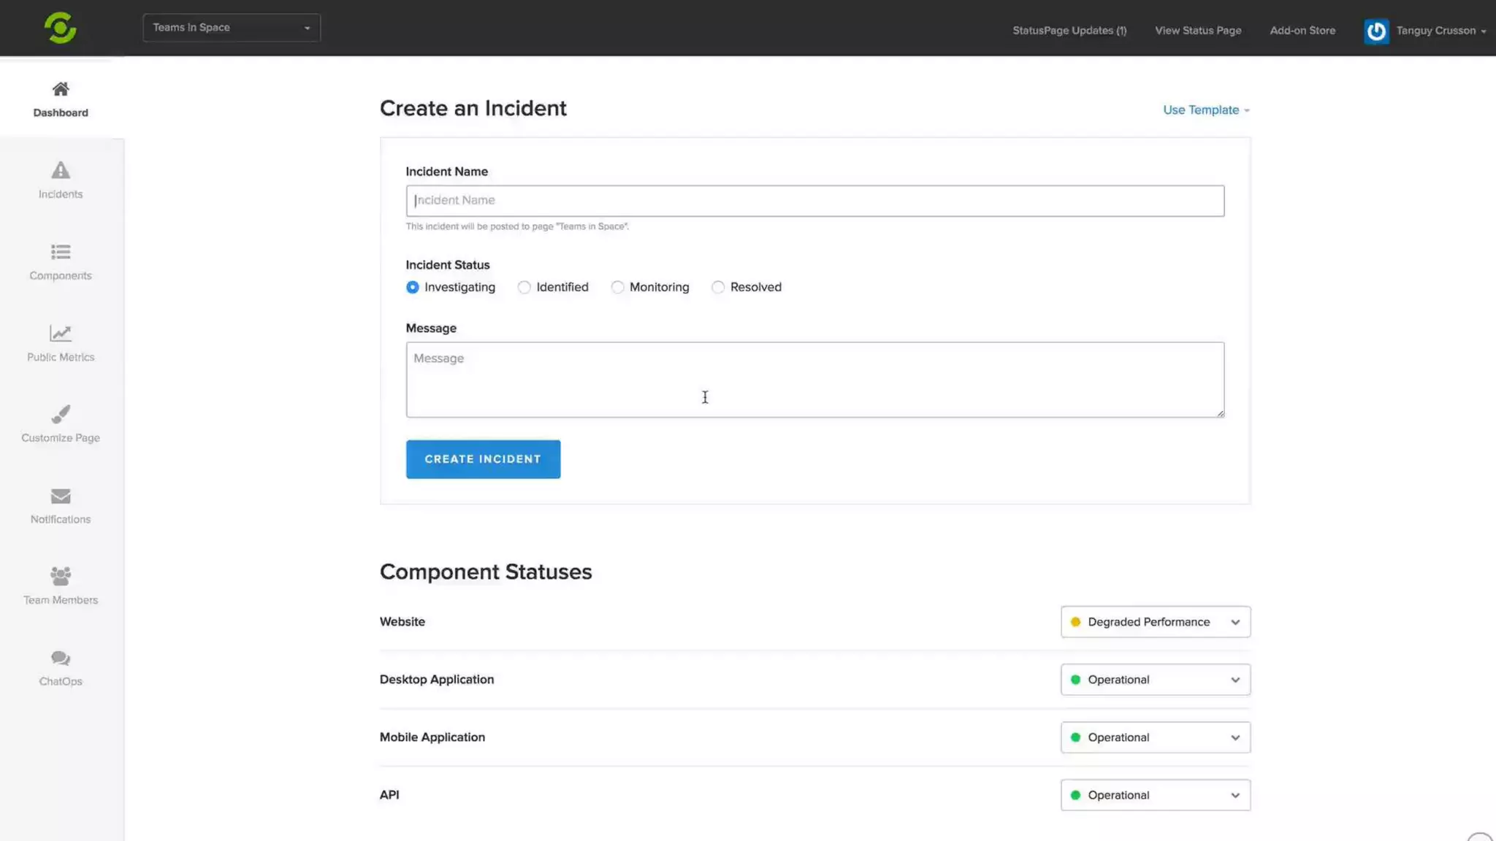Open the Team Members icon
Image resolution: width=1496 pixels, height=841 pixels.
coord(61,577)
